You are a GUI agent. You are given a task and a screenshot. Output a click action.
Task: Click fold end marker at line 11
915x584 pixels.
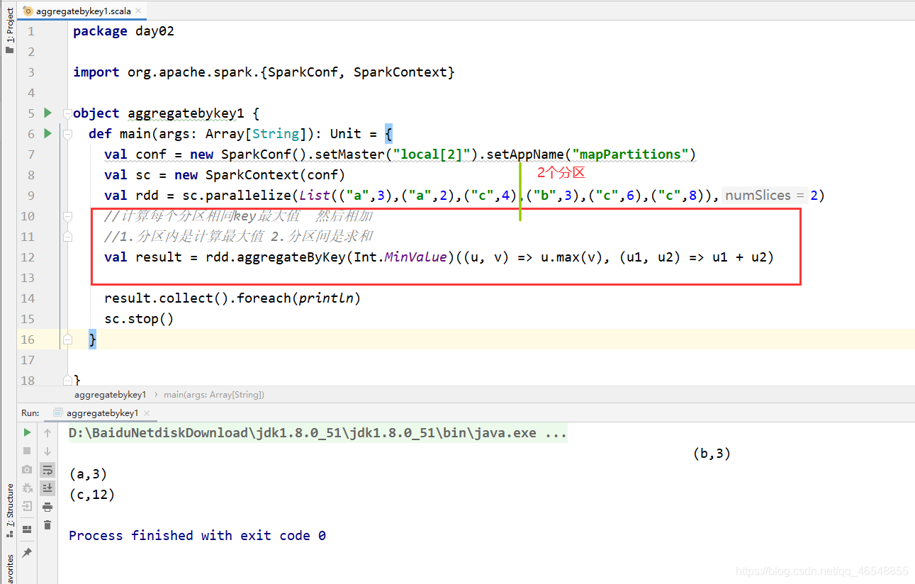(x=67, y=237)
